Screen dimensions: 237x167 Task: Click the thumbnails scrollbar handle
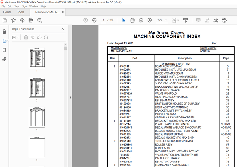click(x=65, y=48)
